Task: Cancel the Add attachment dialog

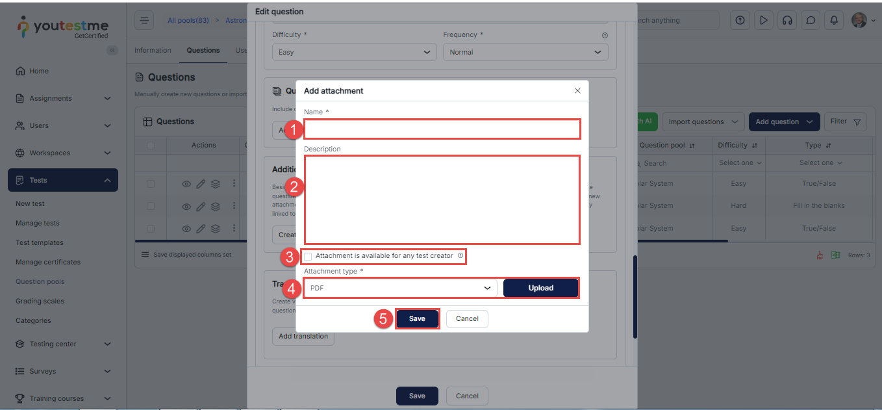Action: coord(467,319)
